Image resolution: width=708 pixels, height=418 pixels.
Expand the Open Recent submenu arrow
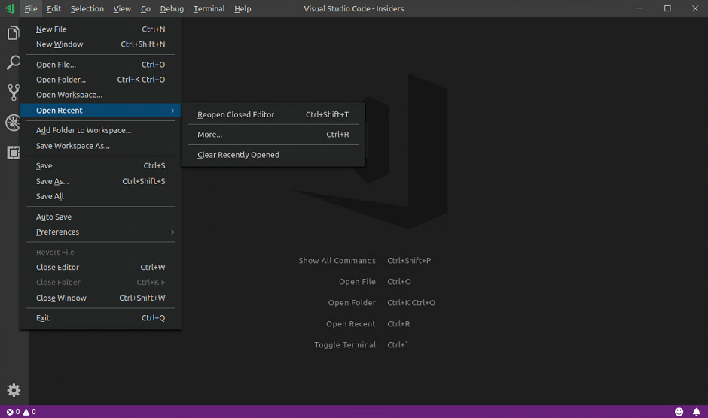(172, 111)
